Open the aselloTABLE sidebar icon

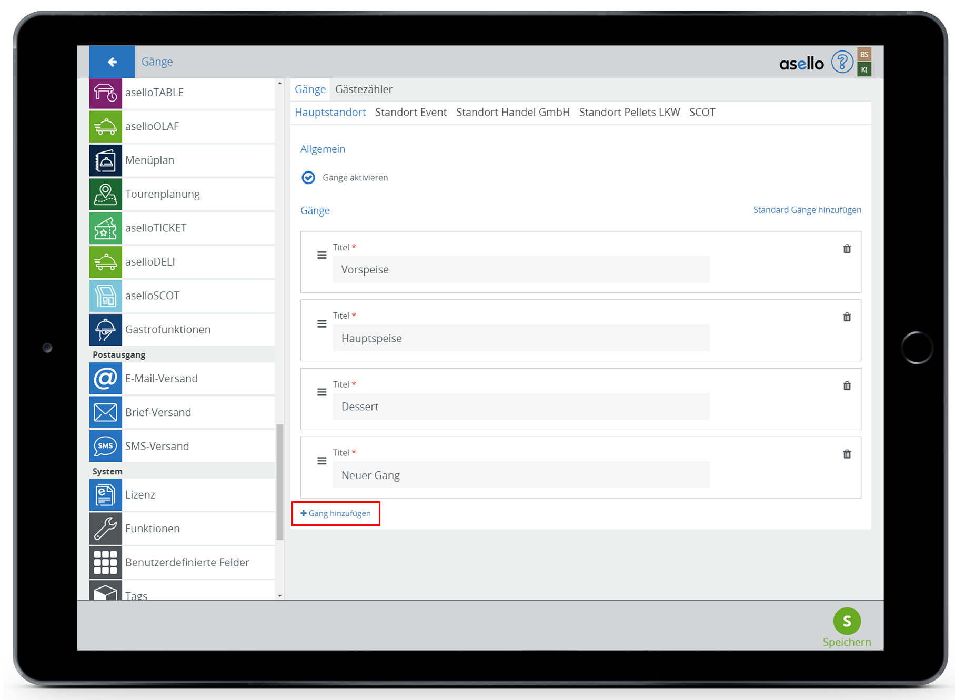click(105, 93)
